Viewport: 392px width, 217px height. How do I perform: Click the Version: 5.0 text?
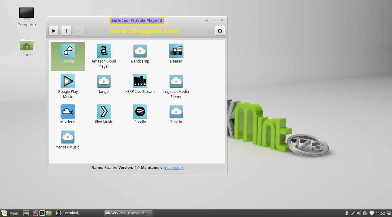pos(129,167)
